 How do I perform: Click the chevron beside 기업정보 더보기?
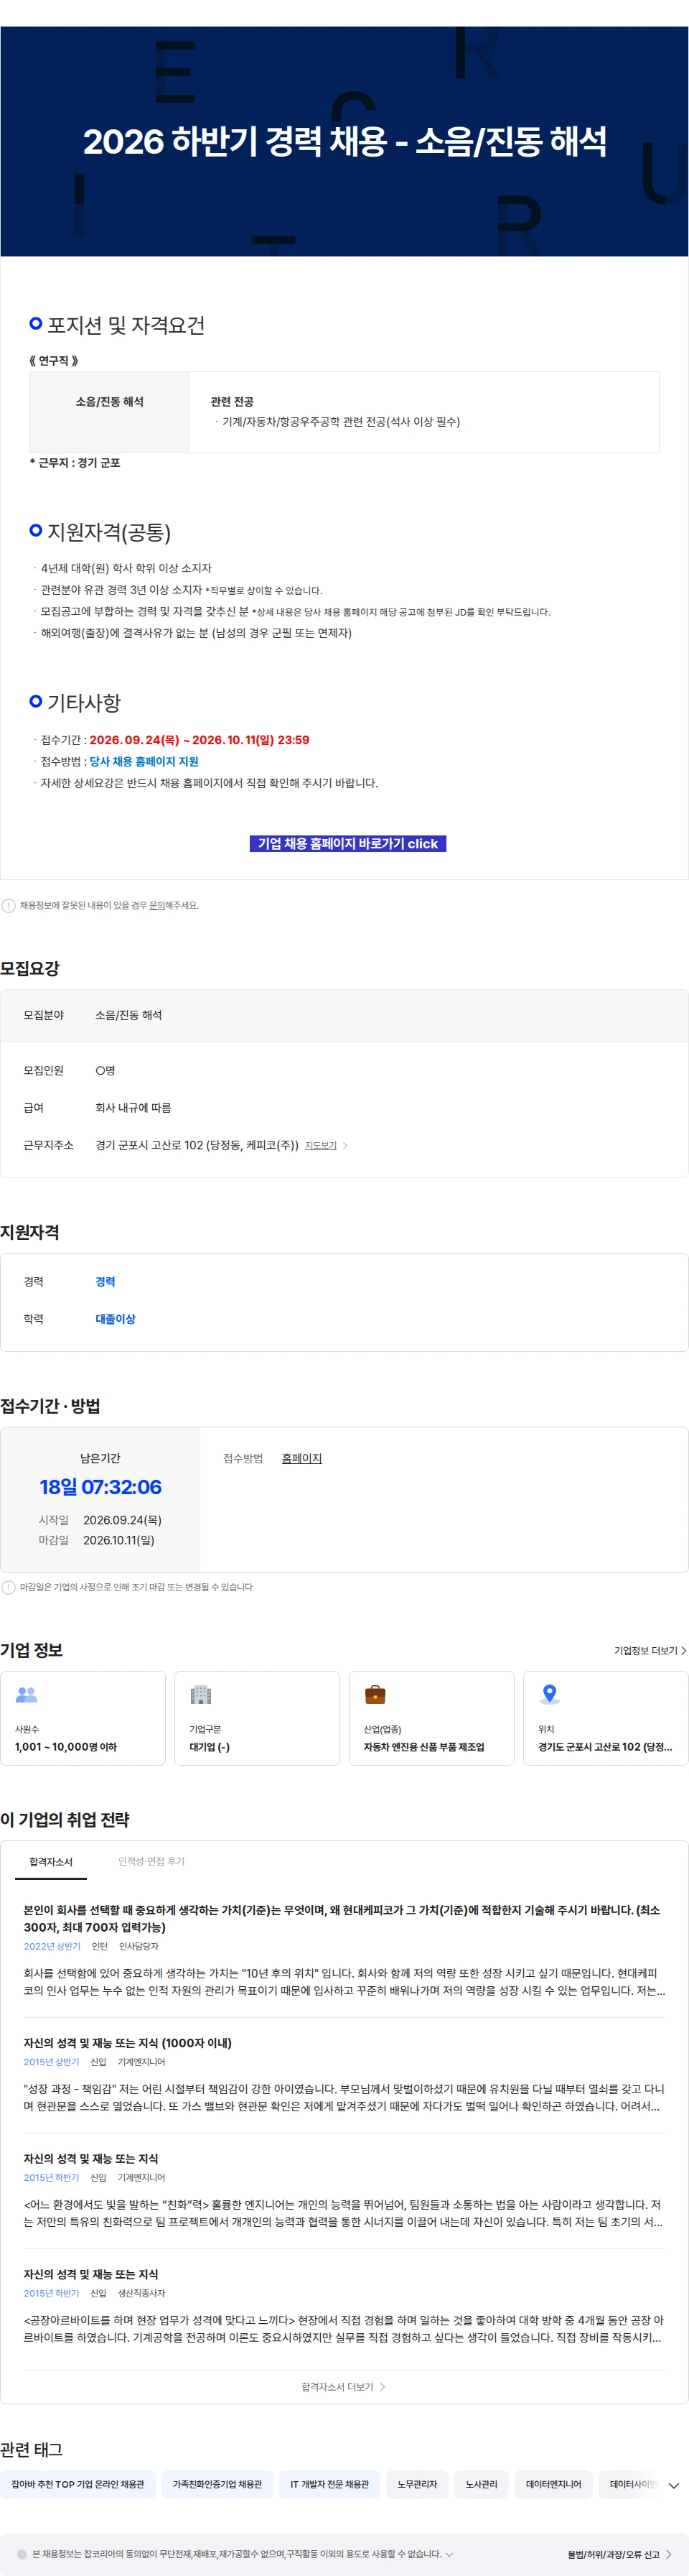click(x=683, y=1650)
